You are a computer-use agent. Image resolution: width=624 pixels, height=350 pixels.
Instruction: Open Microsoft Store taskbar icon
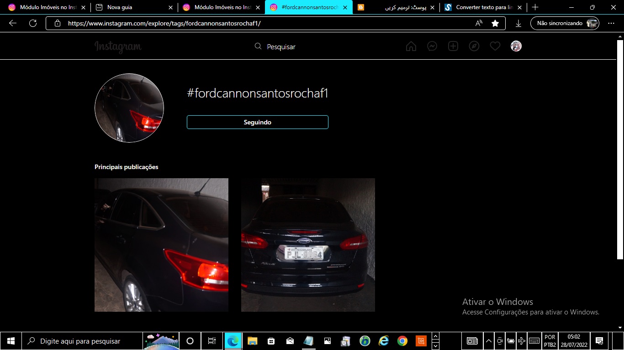tap(271, 341)
